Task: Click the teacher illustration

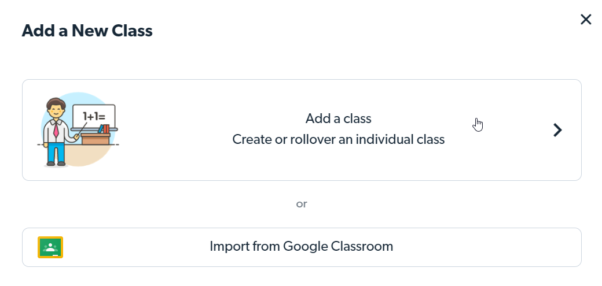Action: pyautogui.click(x=57, y=133)
